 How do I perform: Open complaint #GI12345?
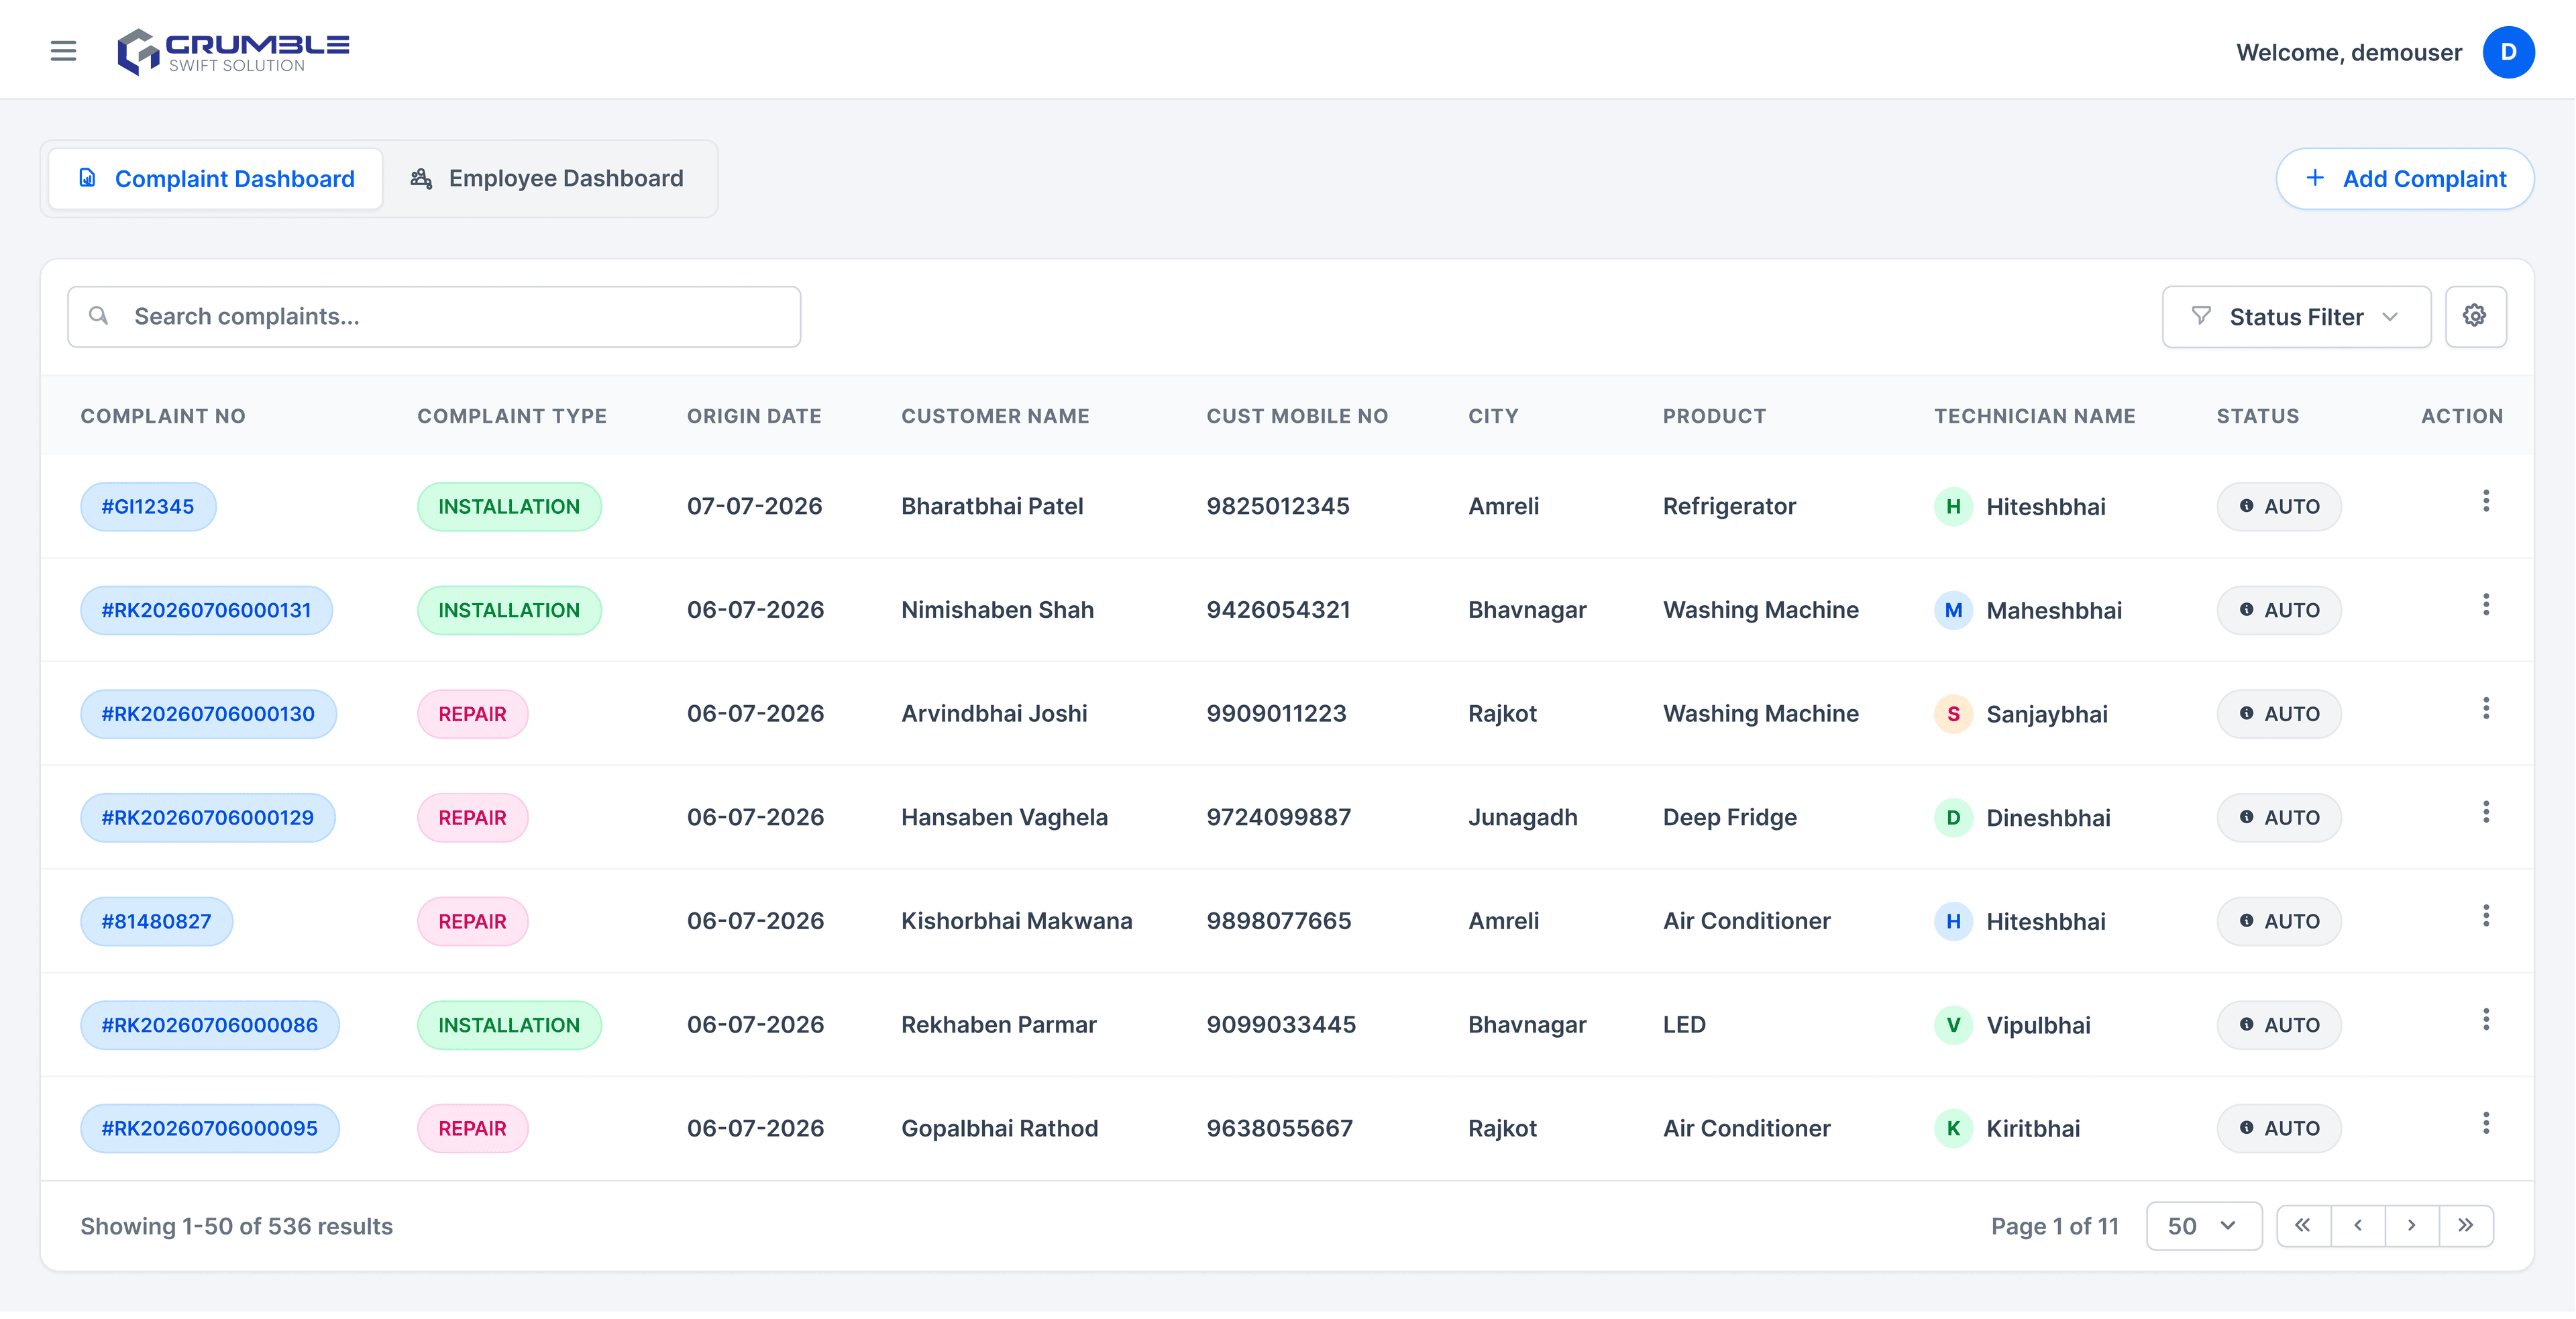click(148, 506)
